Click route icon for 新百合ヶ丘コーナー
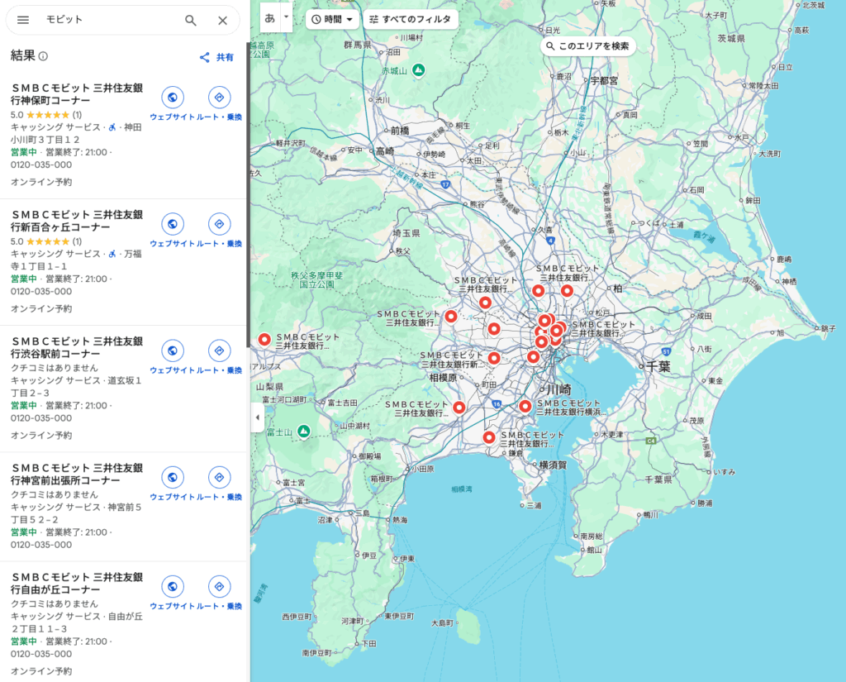Image resolution: width=846 pixels, height=682 pixels. [x=219, y=224]
